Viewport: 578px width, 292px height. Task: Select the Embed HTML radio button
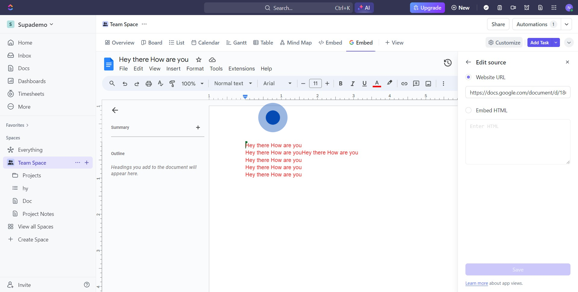coord(468,110)
